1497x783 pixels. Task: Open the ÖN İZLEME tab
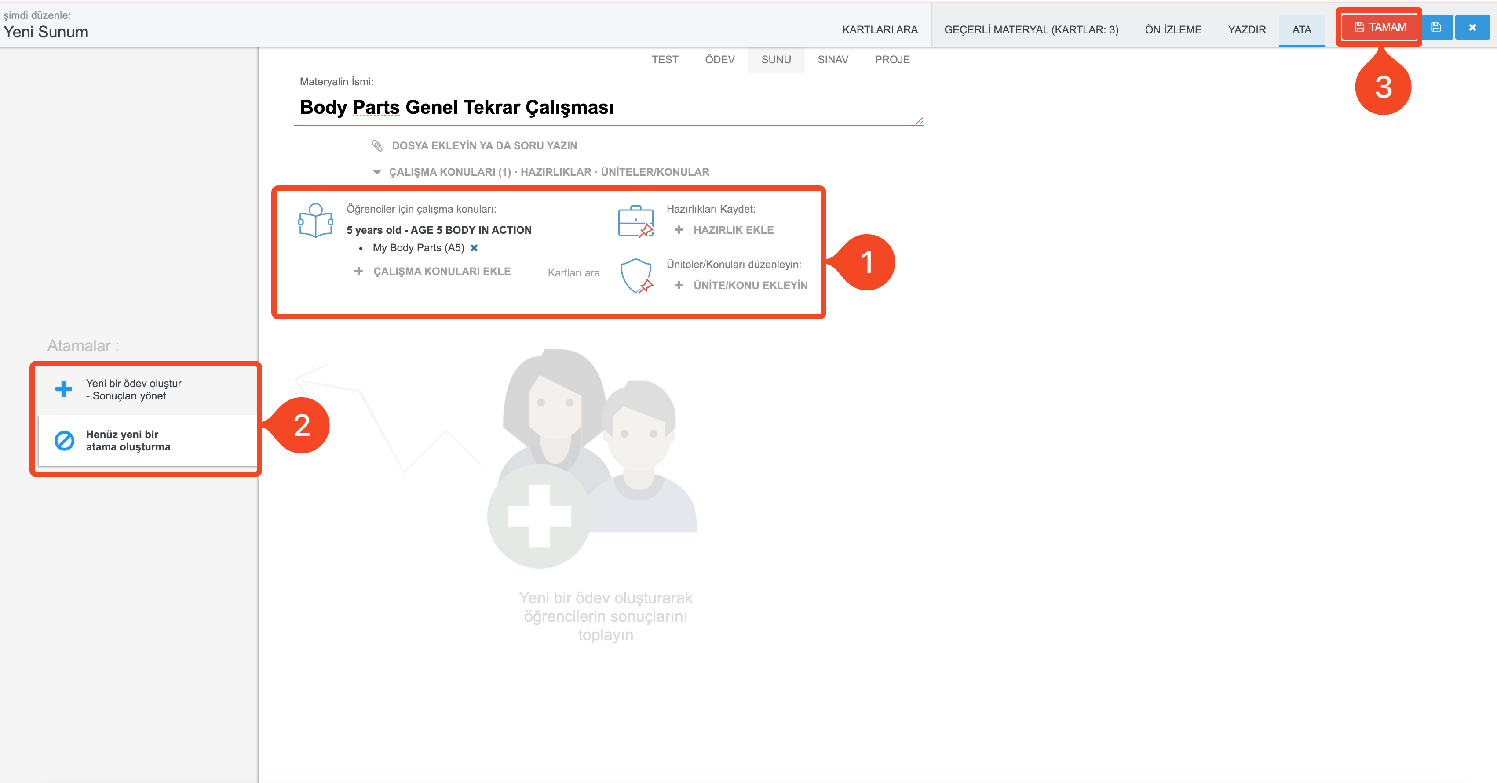tap(1173, 29)
